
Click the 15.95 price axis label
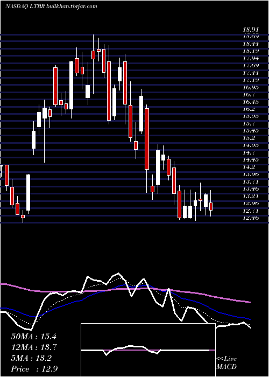pos(251,116)
